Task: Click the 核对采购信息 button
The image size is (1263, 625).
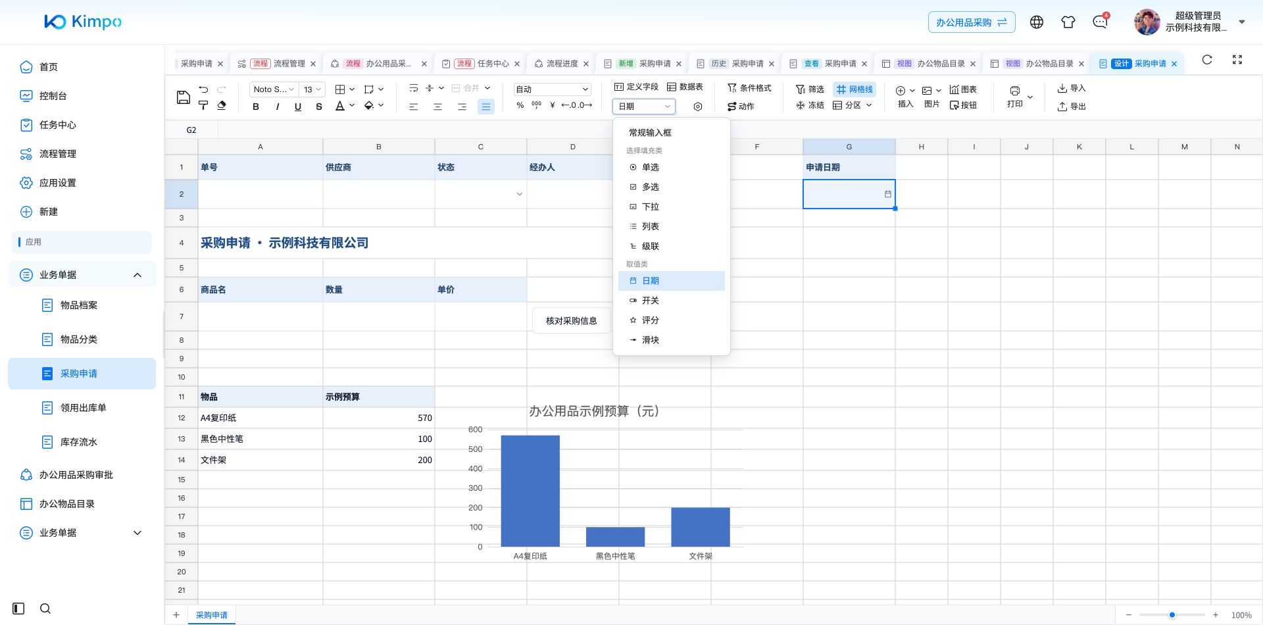Action: (572, 320)
